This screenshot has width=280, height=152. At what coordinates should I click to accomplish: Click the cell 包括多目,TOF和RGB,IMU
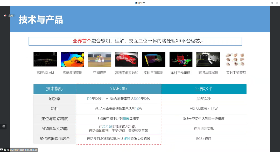(x=118, y=139)
